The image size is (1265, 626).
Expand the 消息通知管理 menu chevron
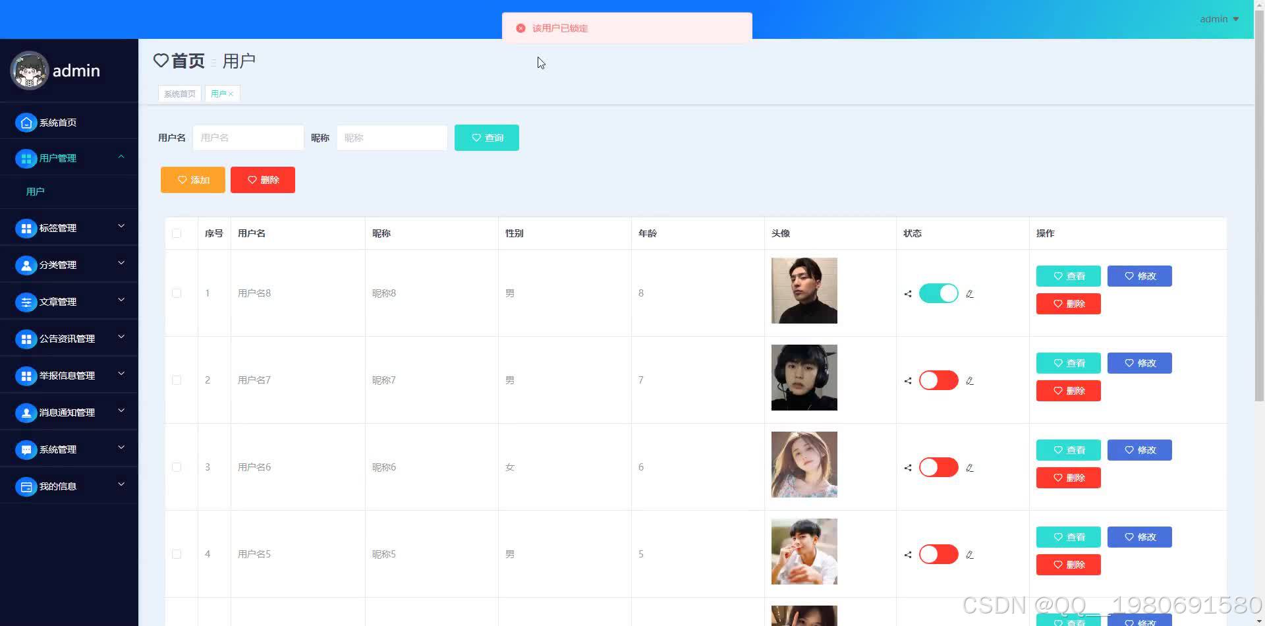(121, 411)
